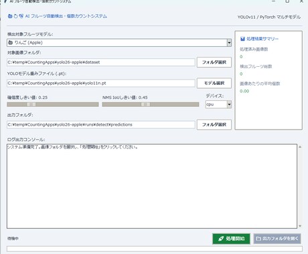The width and height of the screenshot is (308, 254).
Task: Click the target image folder path field
Action: pos(101,62)
